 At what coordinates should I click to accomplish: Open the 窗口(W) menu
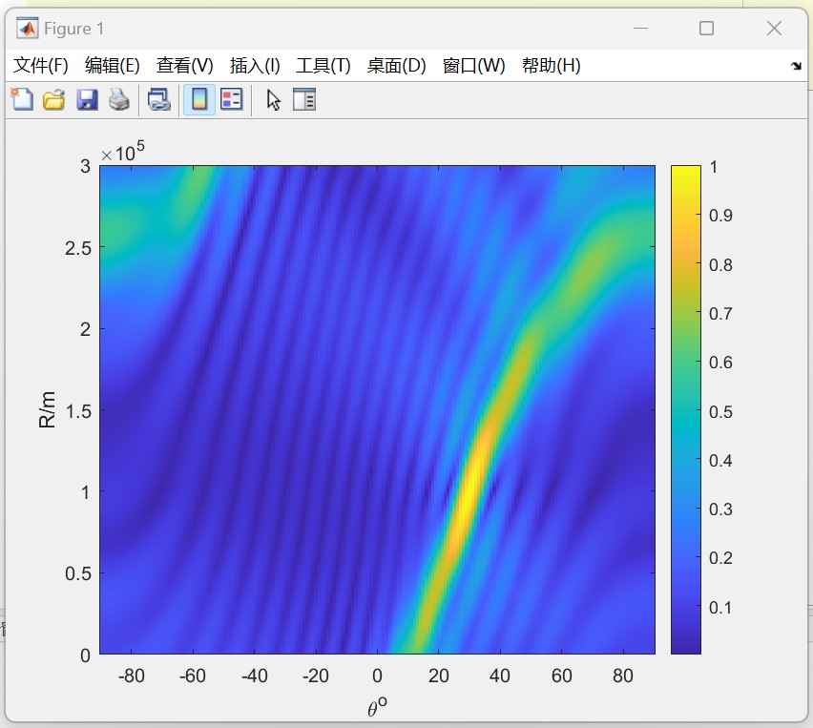(473, 65)
